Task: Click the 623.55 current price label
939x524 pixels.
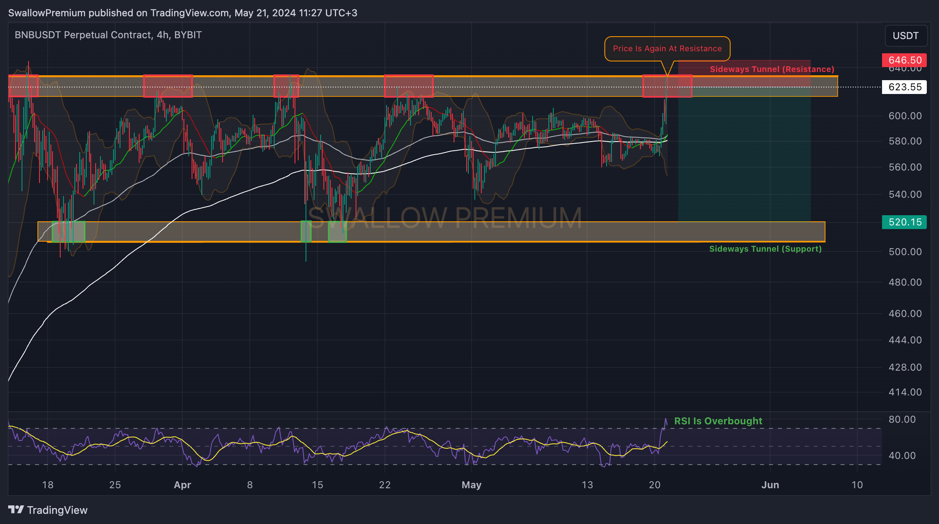Action: (904, 87)
